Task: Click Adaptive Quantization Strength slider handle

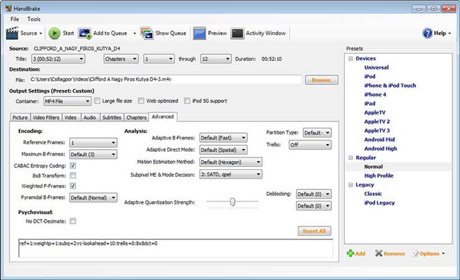Action: pyautogui.click(x=233, y=202)
